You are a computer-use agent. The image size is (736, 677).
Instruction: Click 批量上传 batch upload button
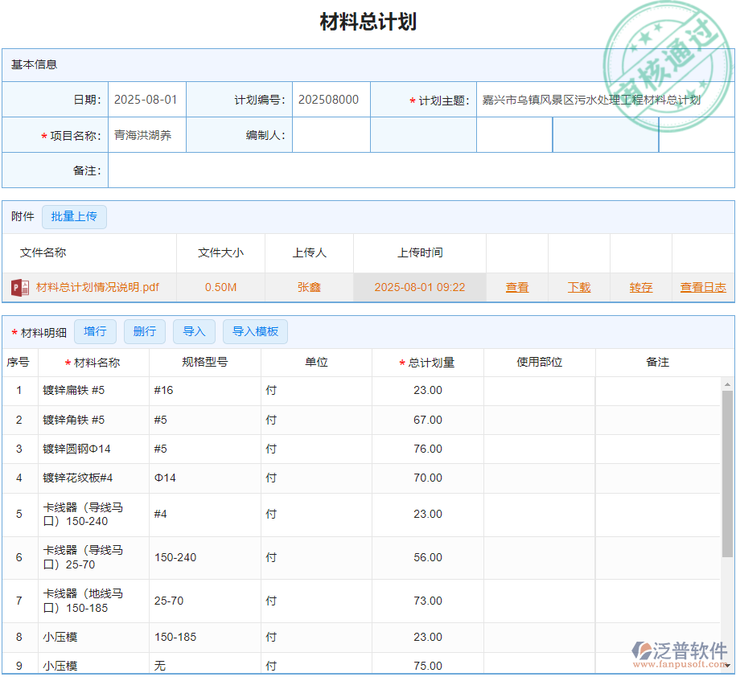[74, 216]
